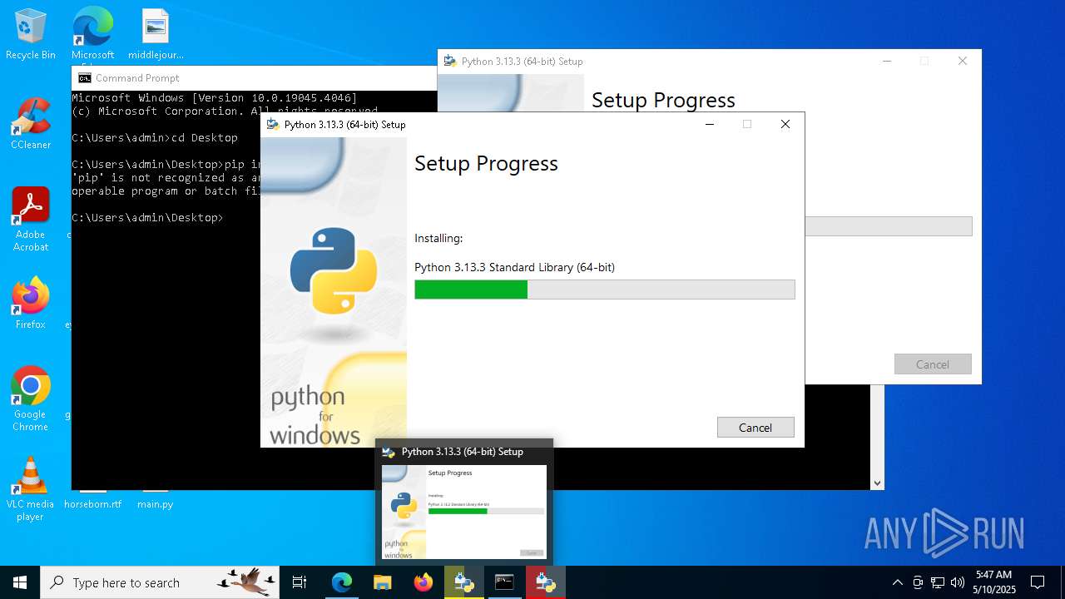
Task: Click the background setup window's progress bar
Action: pyautogui.click(x=888, y=226)
